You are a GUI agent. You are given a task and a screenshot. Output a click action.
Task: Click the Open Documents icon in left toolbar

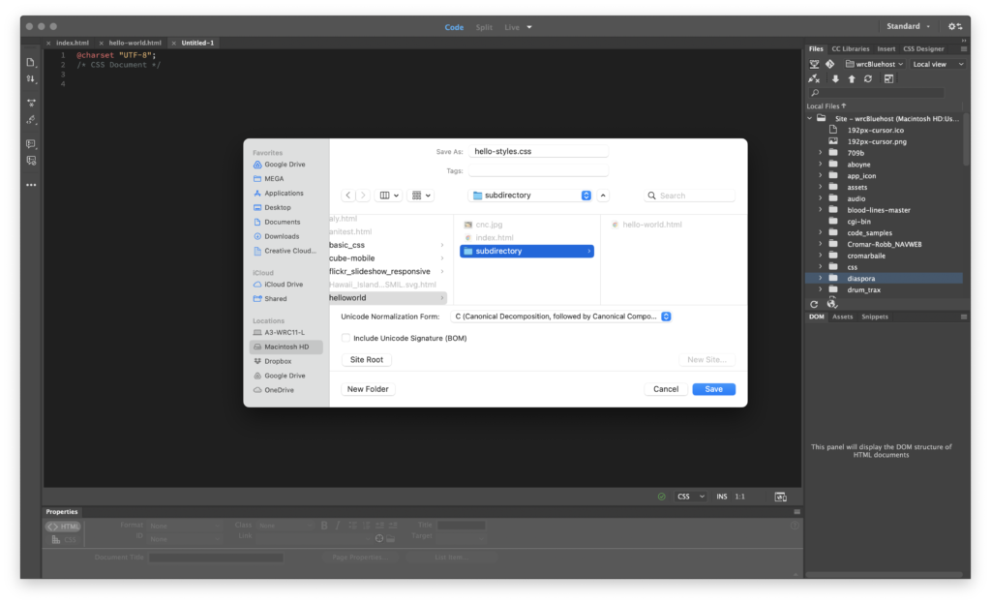point(31,62)
